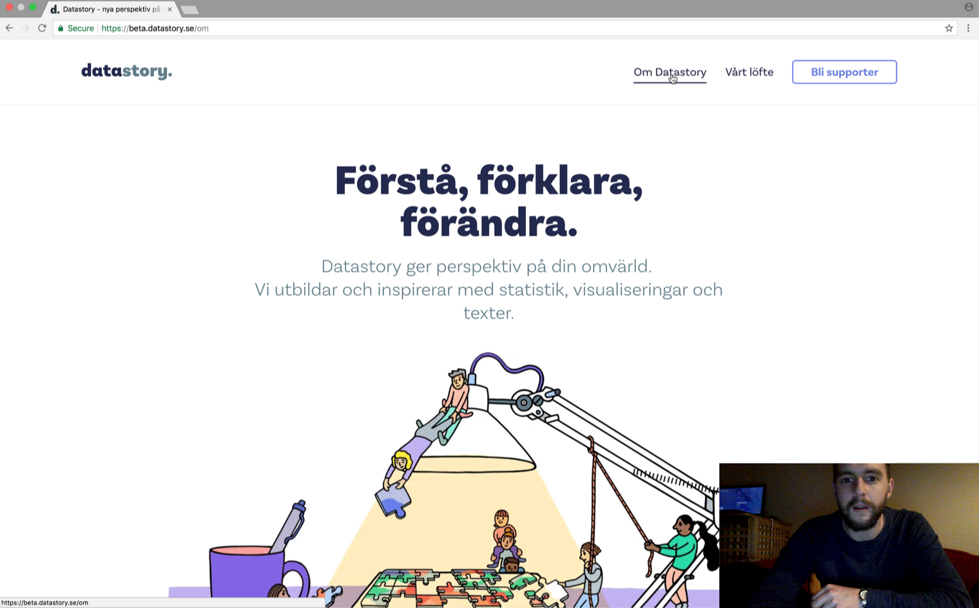Open the Om Datastory nav item
Image resolution: width=979 pixels, height=608 pixels.
click(x=670, y=72)
